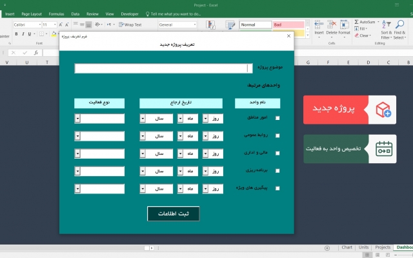
Task: Open the Formulas ribbon tab
Action: (x=56, y=14)
